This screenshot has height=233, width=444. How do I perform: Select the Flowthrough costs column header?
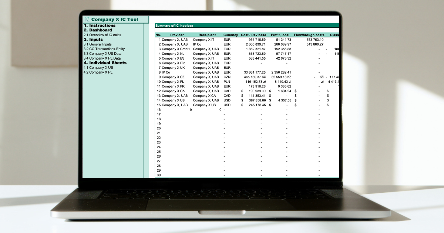click(x=309, y=35)
